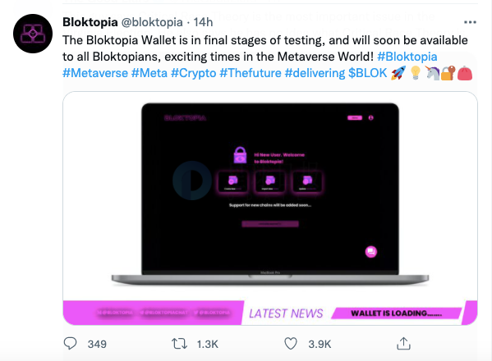Click the #Crypto hashtag

tap(193, 73)
